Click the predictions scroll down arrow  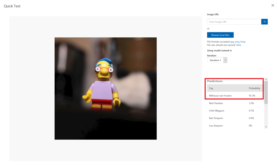(266, 127)
